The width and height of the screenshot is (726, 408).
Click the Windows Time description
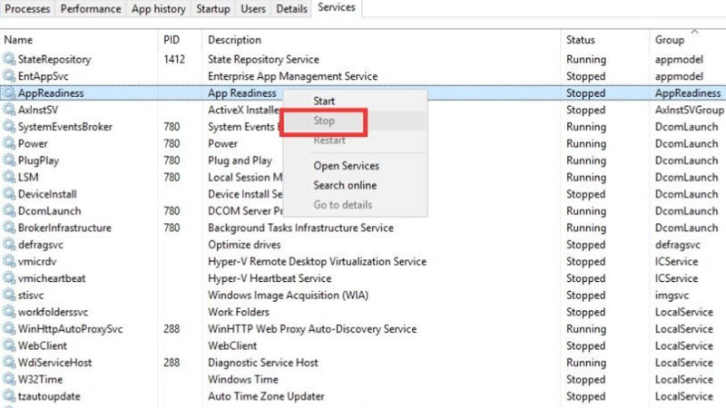[x=243, y=379]
